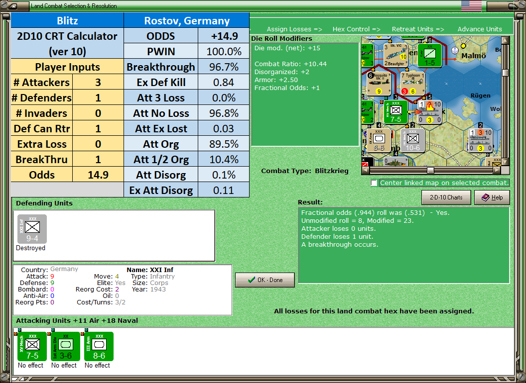Click 'Combat Type: Blitzkrieg' label
This screenshot has width=526, height=383.
(x=305, y=171)
